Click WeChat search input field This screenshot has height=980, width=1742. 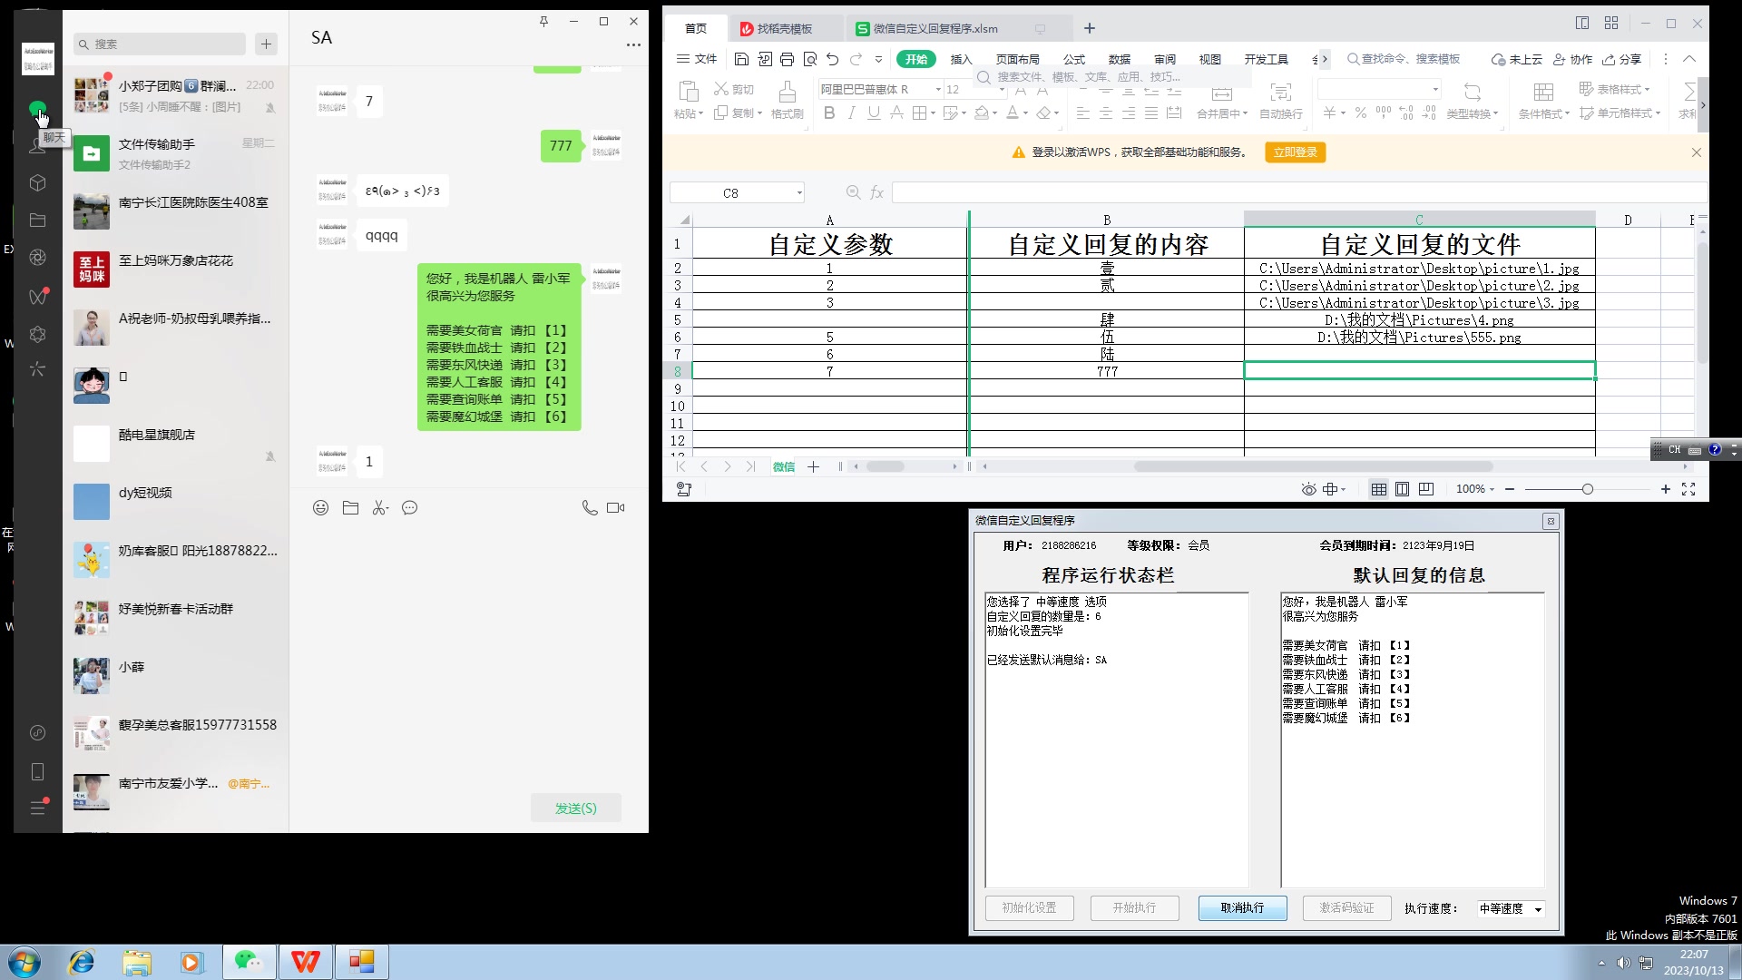pyautogui.click(x=161, y=44)
